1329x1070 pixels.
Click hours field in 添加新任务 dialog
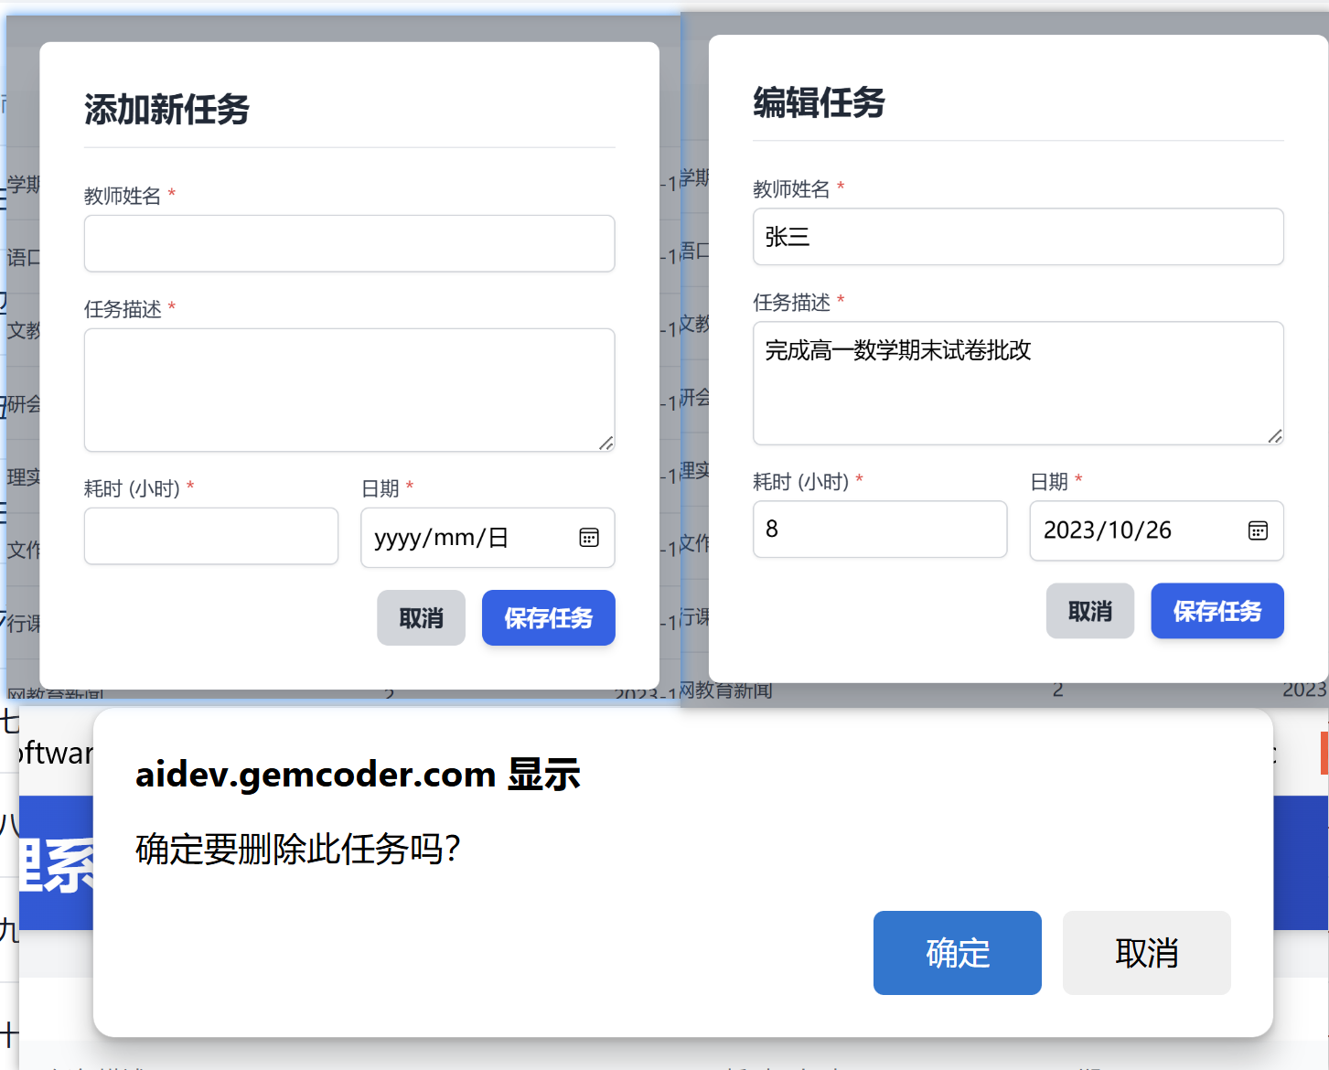click(211, 536)
